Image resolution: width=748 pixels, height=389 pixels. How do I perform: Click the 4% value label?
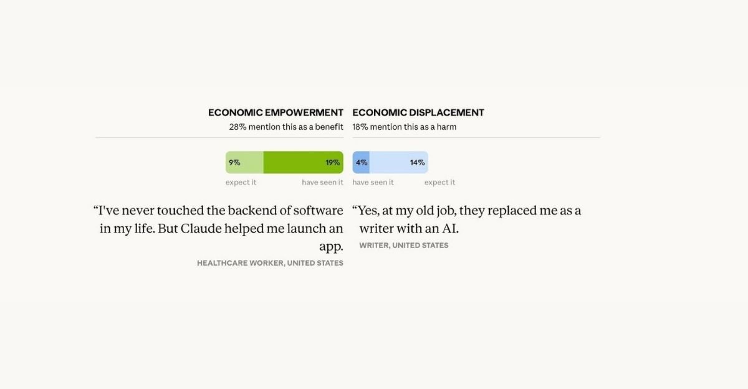click(x=362, y=163)
